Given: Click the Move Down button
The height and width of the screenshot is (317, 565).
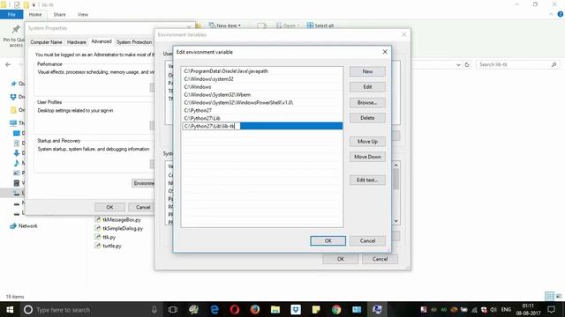Looking at the screenshot, I should pyautogui.click(x=367, y=157).
